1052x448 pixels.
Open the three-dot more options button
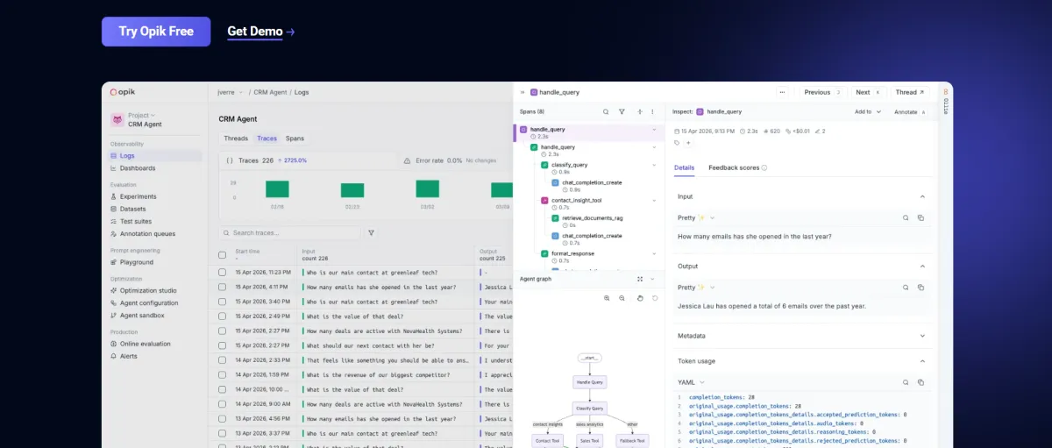click(783, 92)
